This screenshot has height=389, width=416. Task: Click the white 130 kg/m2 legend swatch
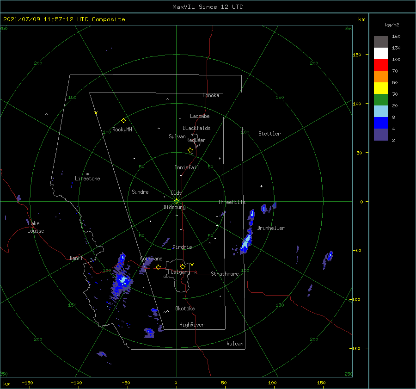(x=381, y=53)
